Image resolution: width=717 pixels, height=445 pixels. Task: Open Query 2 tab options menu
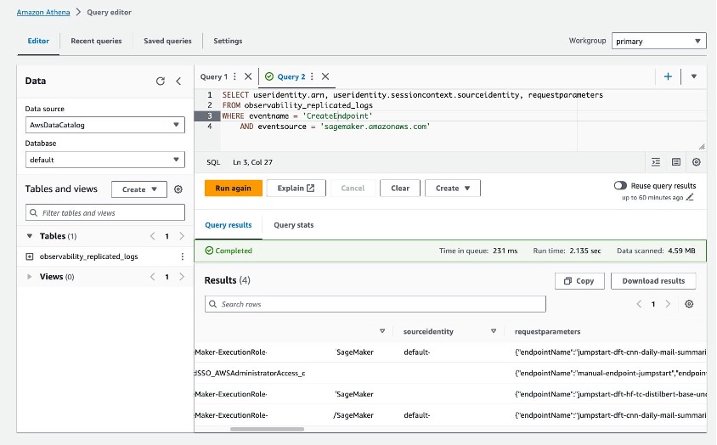[x=312, y=76]
